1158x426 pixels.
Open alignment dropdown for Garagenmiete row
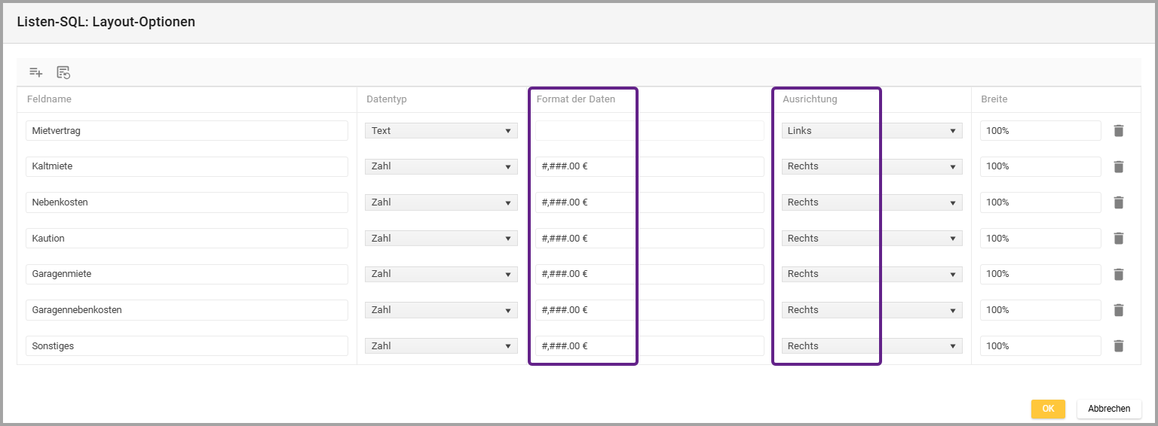pyautogui.click(x=872, y=274)
